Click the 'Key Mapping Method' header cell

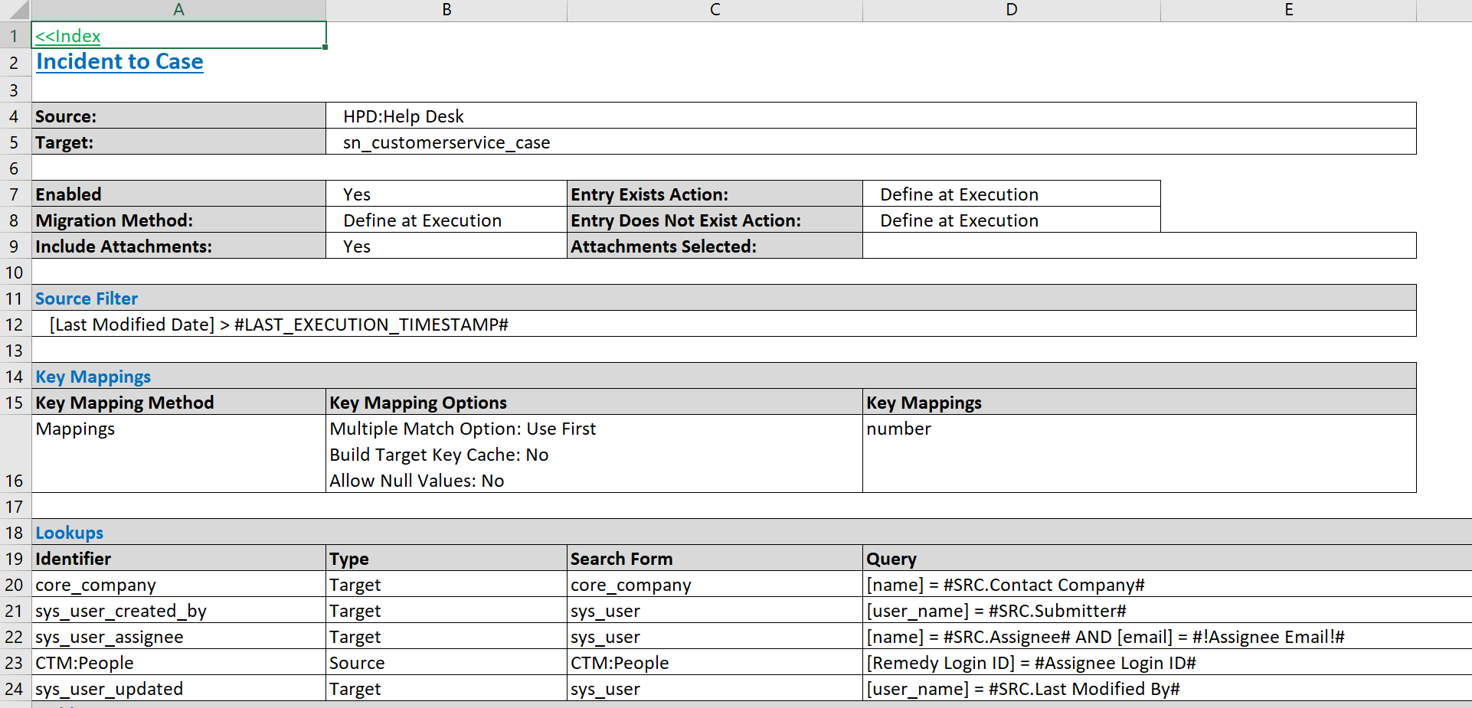click(178, 403)
